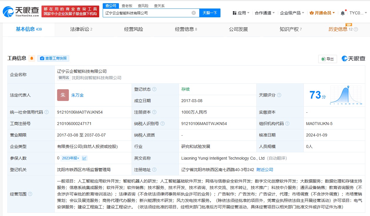Click the 有限责任公司 enterprise type value

tap(87, 146)
